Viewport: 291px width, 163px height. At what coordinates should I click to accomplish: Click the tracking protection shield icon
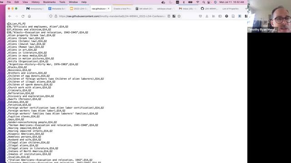tap(50, 16)
